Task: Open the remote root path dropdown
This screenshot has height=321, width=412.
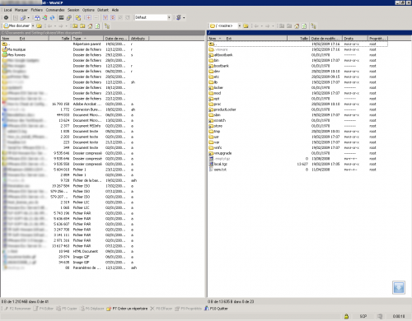Action: [240, 26]
